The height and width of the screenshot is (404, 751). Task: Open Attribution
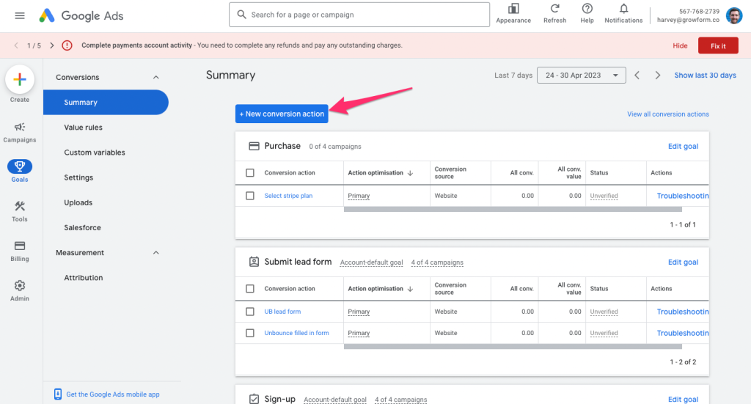point(84,278)
